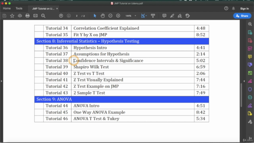Select the highlighter pen tool
Image resolution: width=254 pixels, height=143 pixels.
tap(172, 16)
